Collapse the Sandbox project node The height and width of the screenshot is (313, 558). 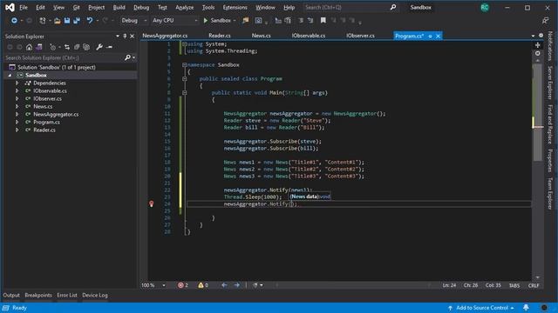(x=10, y=76)
